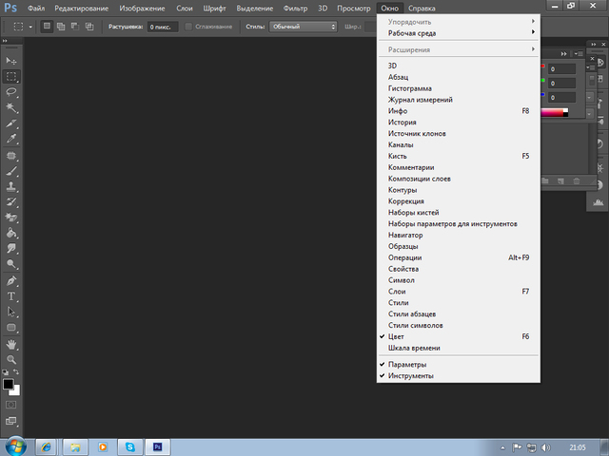609x456 pixels.
Task: Open Skype from the taskbar
Action: (x=129, y=447)
